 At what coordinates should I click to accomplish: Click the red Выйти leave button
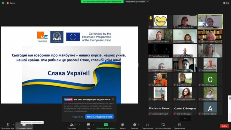click(x=224, y=126)
